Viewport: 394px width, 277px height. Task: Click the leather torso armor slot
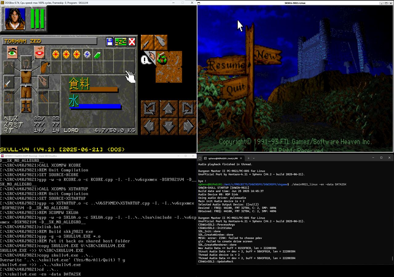click(26, 77)
